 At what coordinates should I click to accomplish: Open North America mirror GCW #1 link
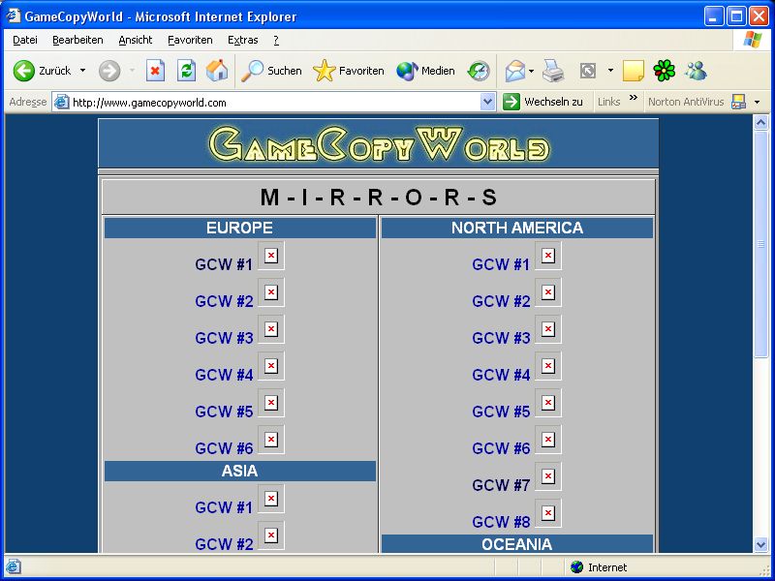(x=501, y=264)
